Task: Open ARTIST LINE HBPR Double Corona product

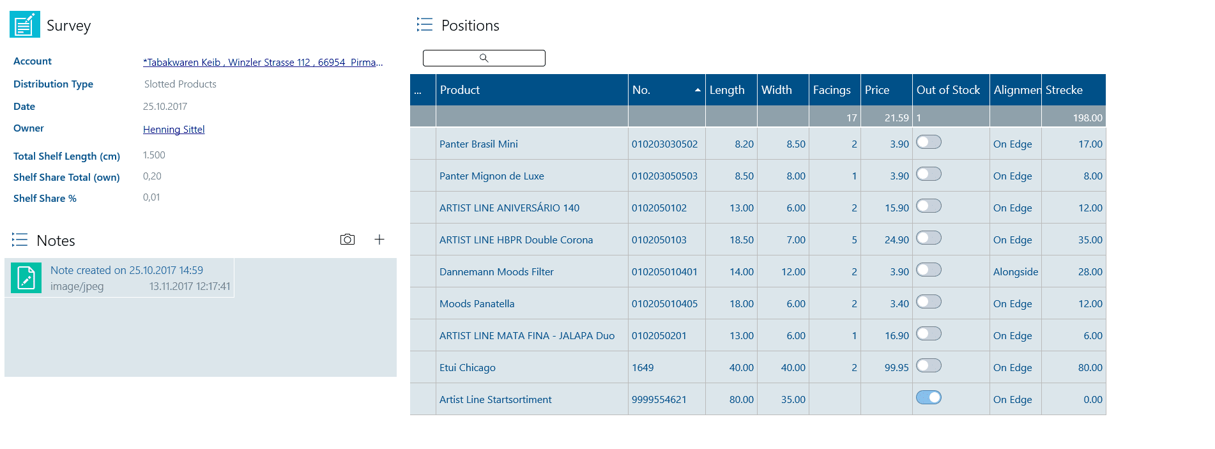Action: click(x=516, y=240)
